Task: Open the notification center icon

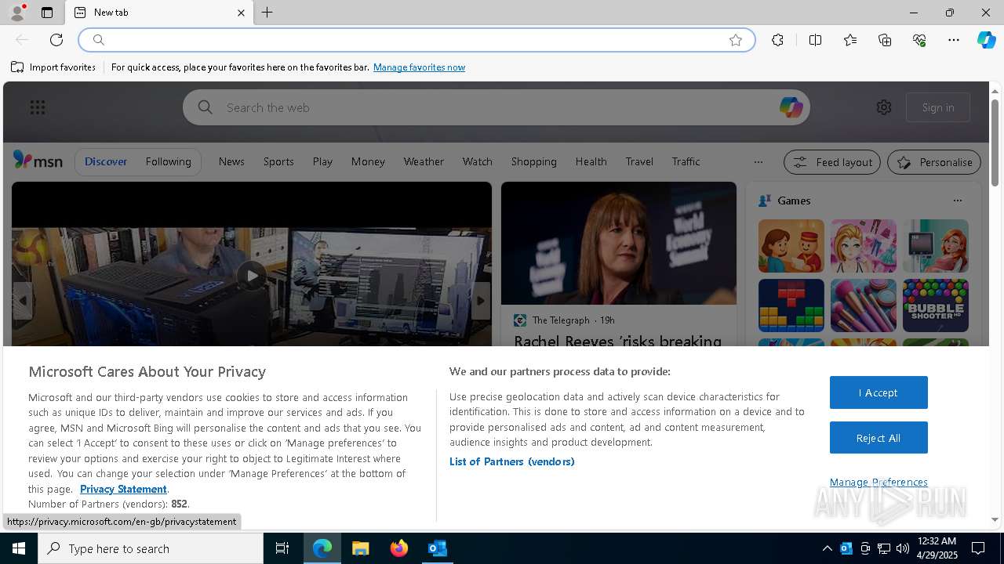Action: [x=978, y=548]
